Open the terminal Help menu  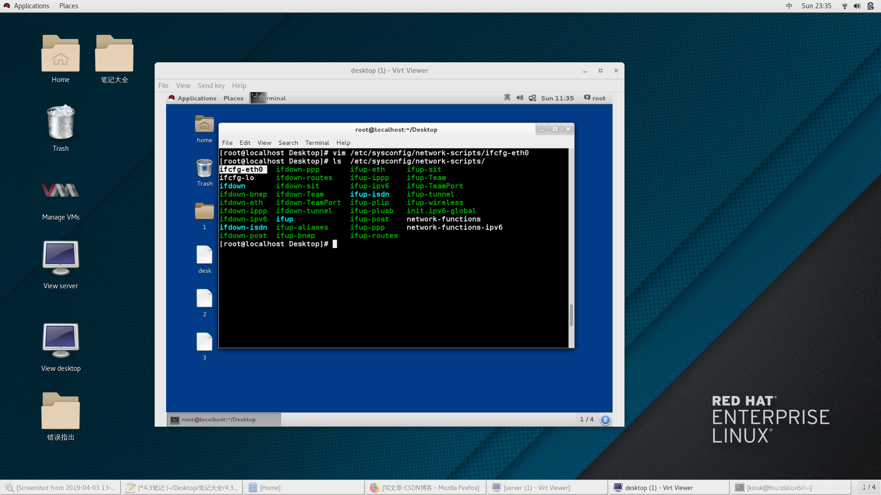tap(343, 143)
